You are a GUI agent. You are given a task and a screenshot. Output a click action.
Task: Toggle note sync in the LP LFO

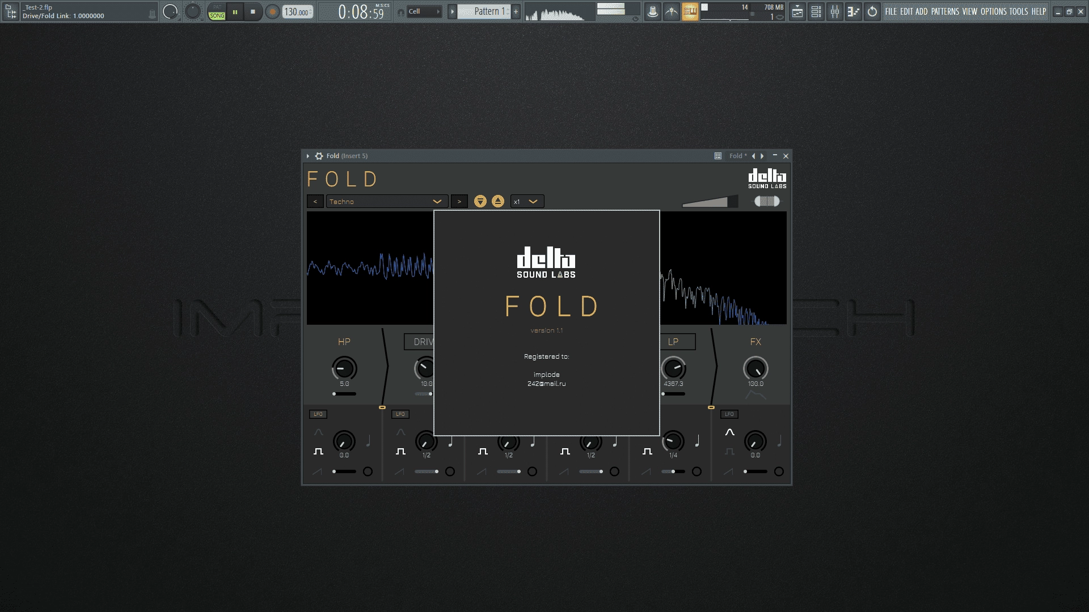point(697,440)
